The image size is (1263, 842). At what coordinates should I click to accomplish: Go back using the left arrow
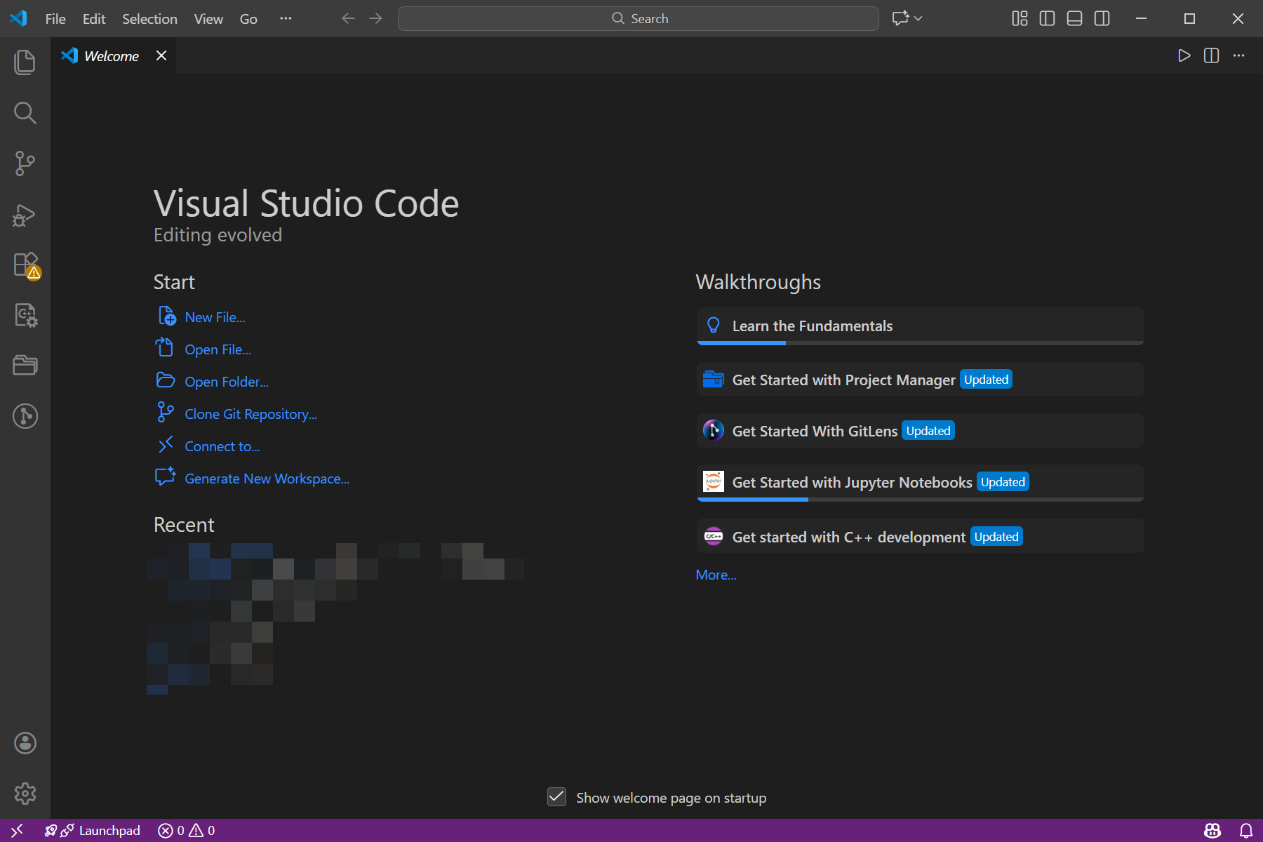[x=348, y=19]
